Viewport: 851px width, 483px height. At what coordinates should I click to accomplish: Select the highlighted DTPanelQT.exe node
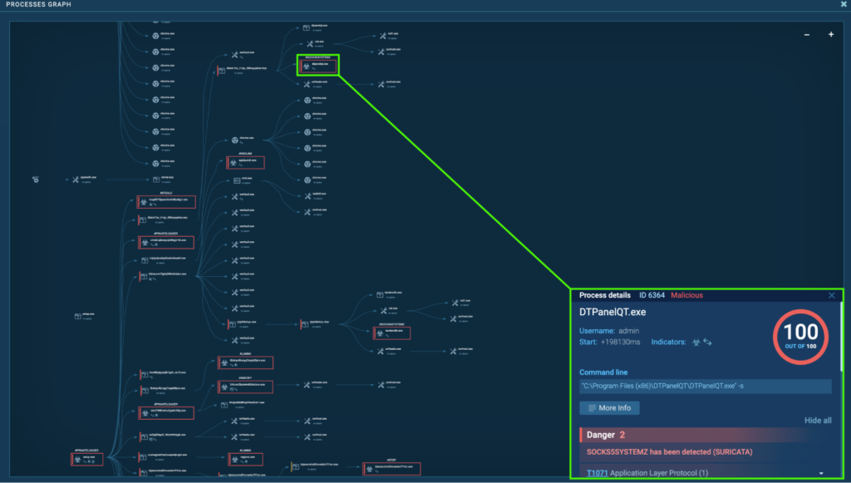point(318,64)
